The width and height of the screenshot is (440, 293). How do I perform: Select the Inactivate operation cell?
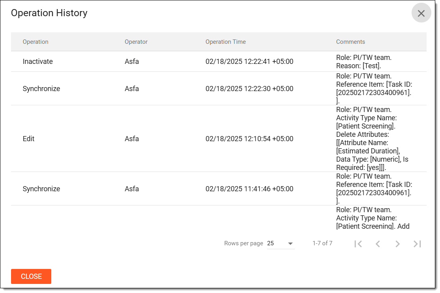point(37,62)
